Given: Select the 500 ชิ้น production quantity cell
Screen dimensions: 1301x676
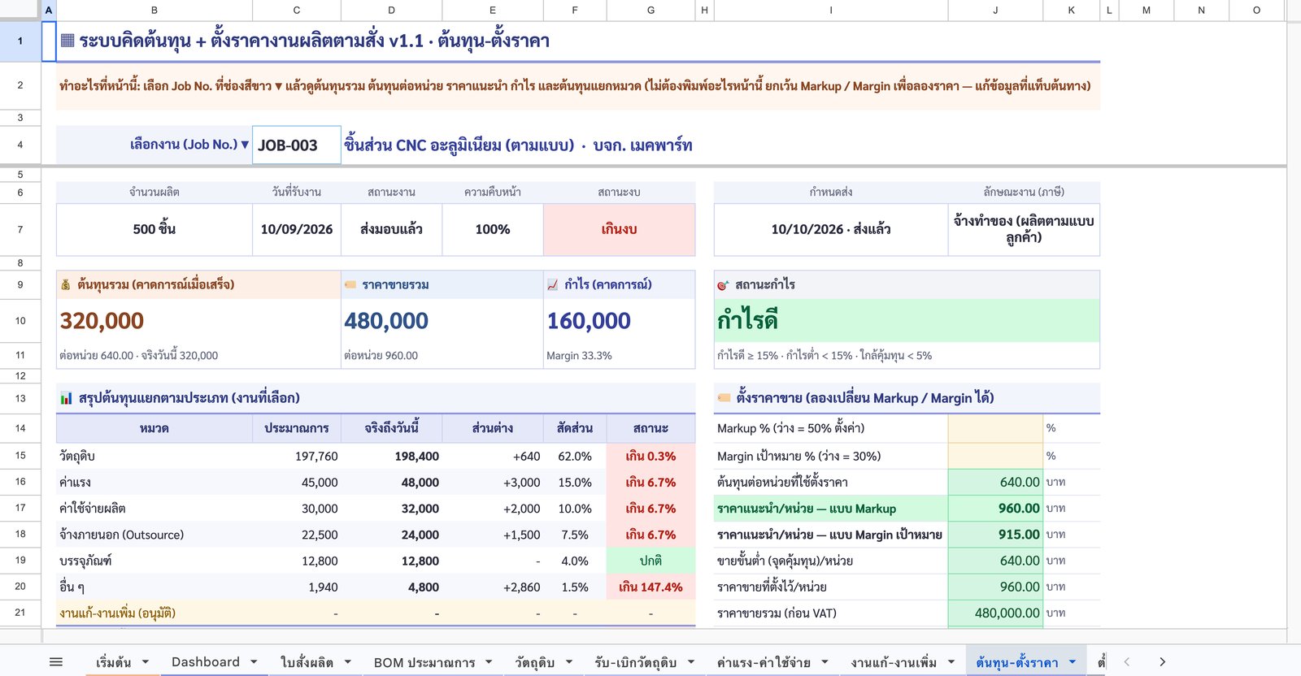Looking at the screenshot, I should [x=154, y=229].
